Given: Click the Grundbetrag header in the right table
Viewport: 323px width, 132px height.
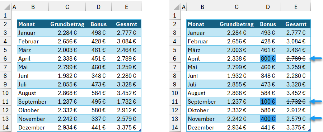Looking at the screenshot, I should tap(237, 24).
